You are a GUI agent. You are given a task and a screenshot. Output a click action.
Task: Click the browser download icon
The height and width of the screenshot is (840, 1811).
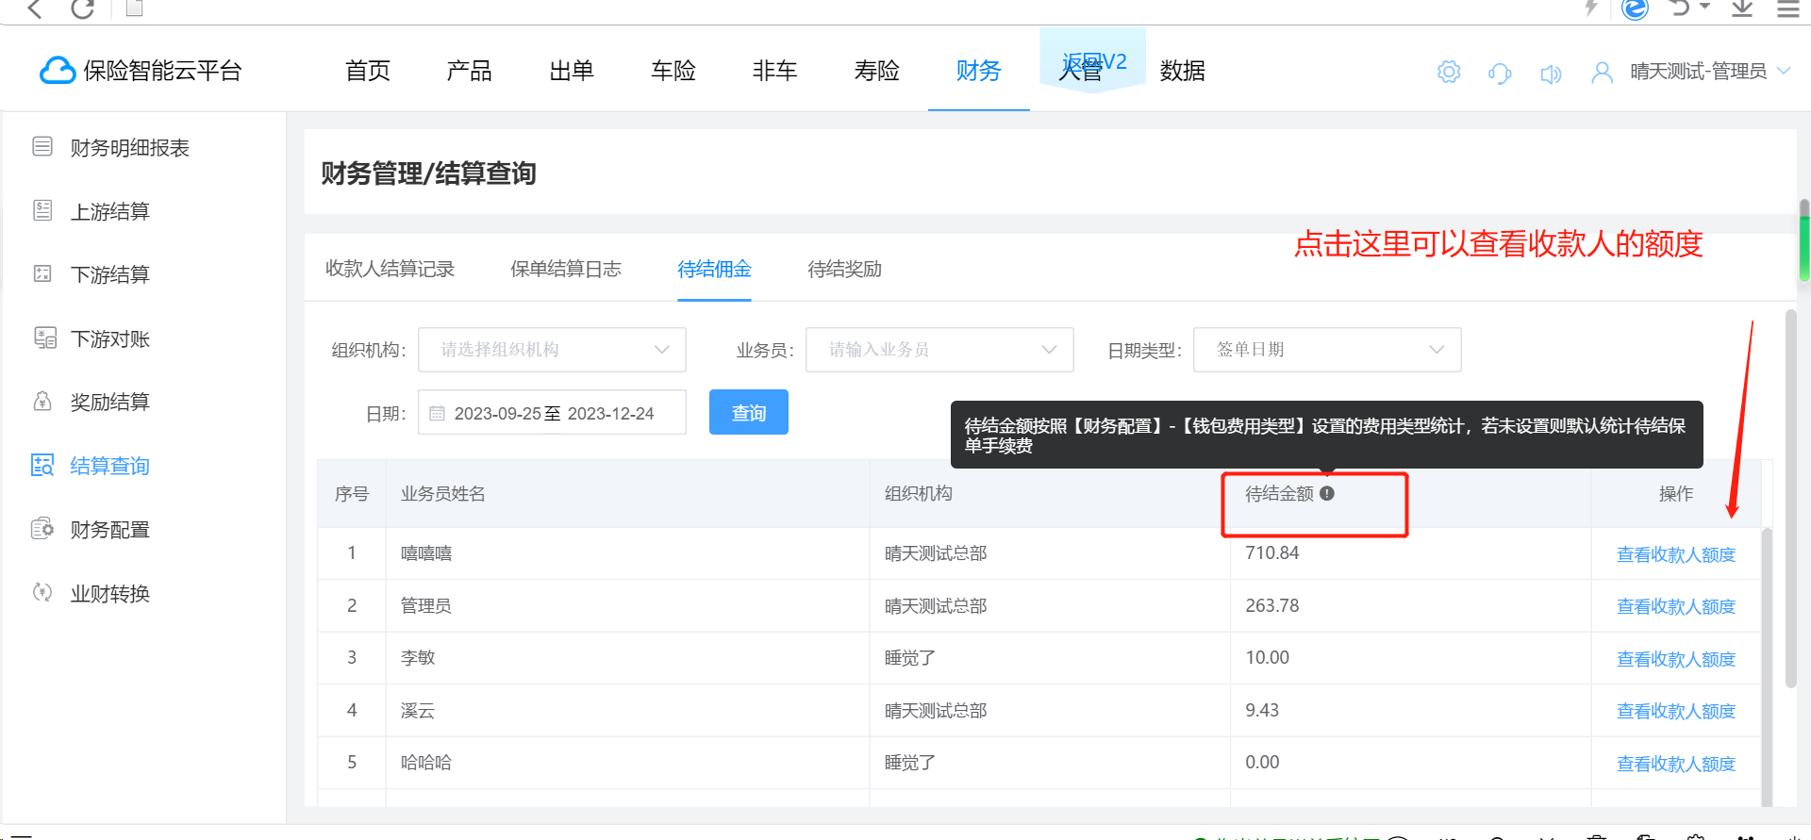[1742, 8]
